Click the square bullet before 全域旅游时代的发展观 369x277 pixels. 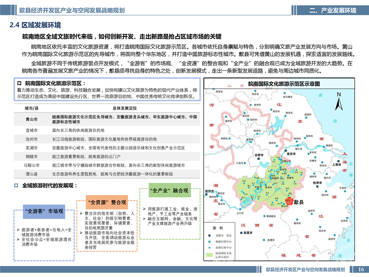pyautogui.click(x=16, y=185)
